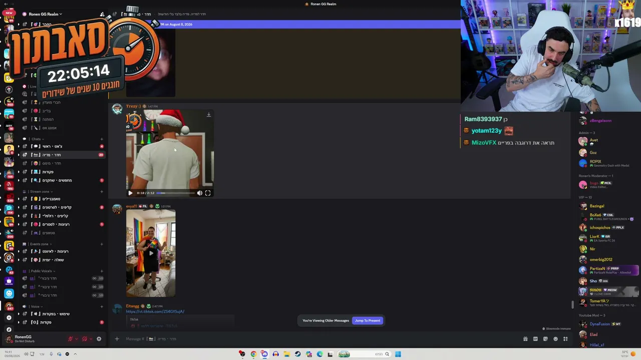Open the קליפים לסרטונים channel
Viewport: 641px width, 360px height.
point(63,207)
